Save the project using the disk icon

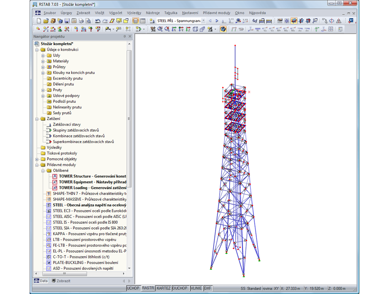pyautogui.click(x=66, y=21)
